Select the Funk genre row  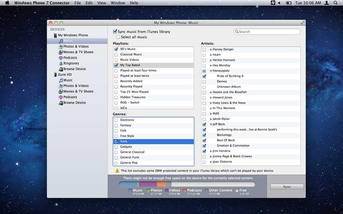pyautogui.click(x=153, y=141)
